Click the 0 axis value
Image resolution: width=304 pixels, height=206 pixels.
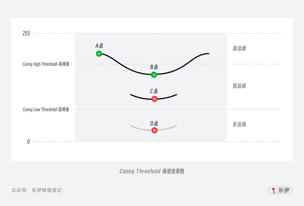click(28, 142)
